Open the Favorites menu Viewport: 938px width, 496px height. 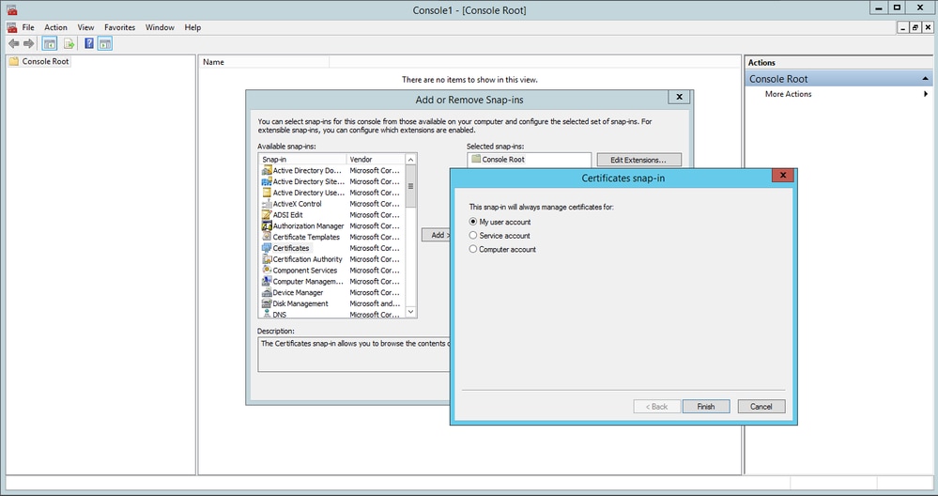(119, 27)
